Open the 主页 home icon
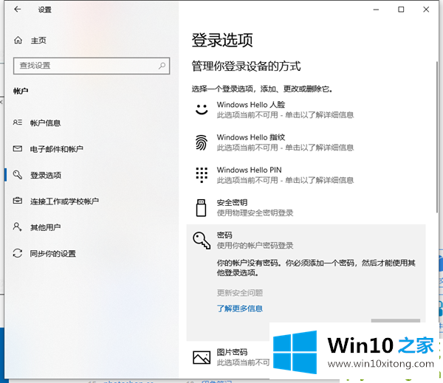 [18, 41]
